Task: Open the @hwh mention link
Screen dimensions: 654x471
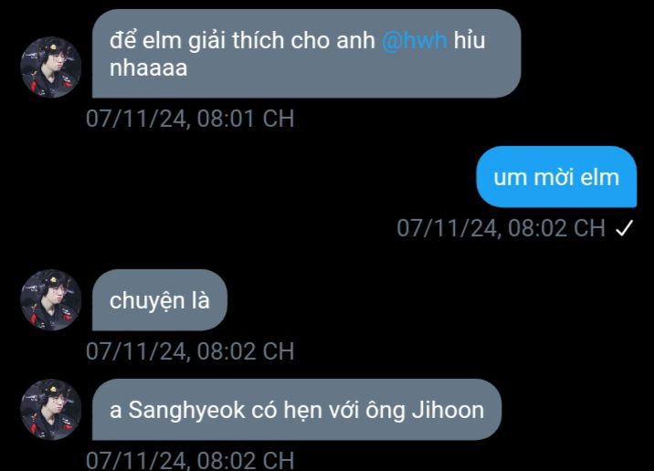Action: tap(414, 40)
